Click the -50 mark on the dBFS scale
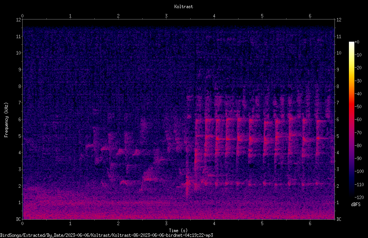Viewport: 368px width, 238px height. pyautogui.click(x=358, y=107)
